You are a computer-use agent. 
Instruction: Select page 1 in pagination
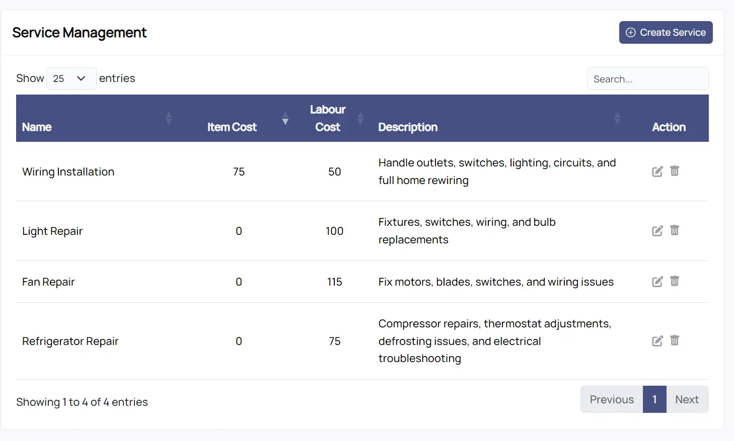654,399
